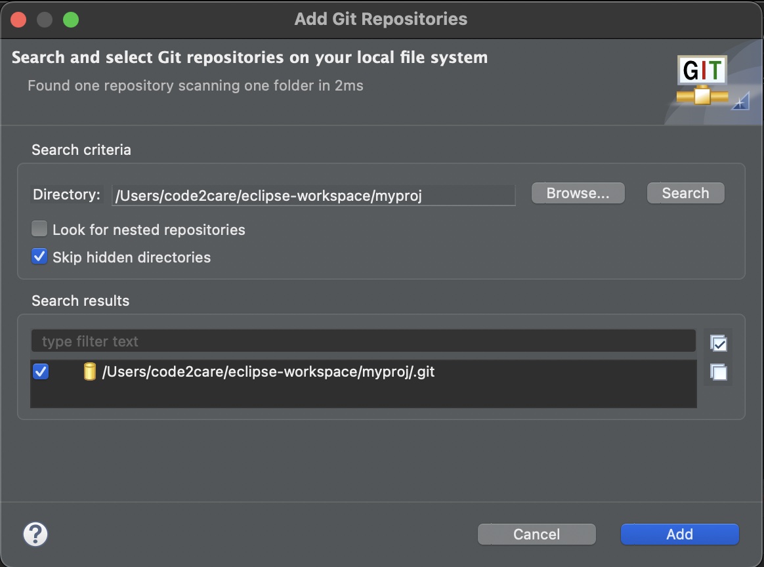Enable Look for nested repositories
764x567 pixels.
(x=40, y=229)
